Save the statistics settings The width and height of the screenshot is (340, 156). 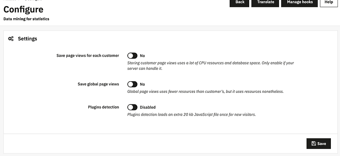click(x=318, y=144)
